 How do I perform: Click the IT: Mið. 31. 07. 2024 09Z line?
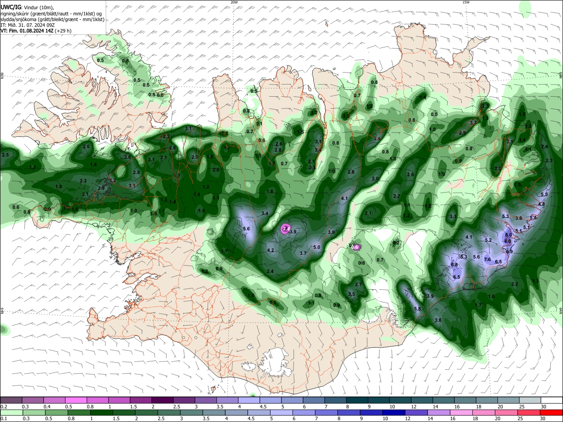click(x=28, y=25)
